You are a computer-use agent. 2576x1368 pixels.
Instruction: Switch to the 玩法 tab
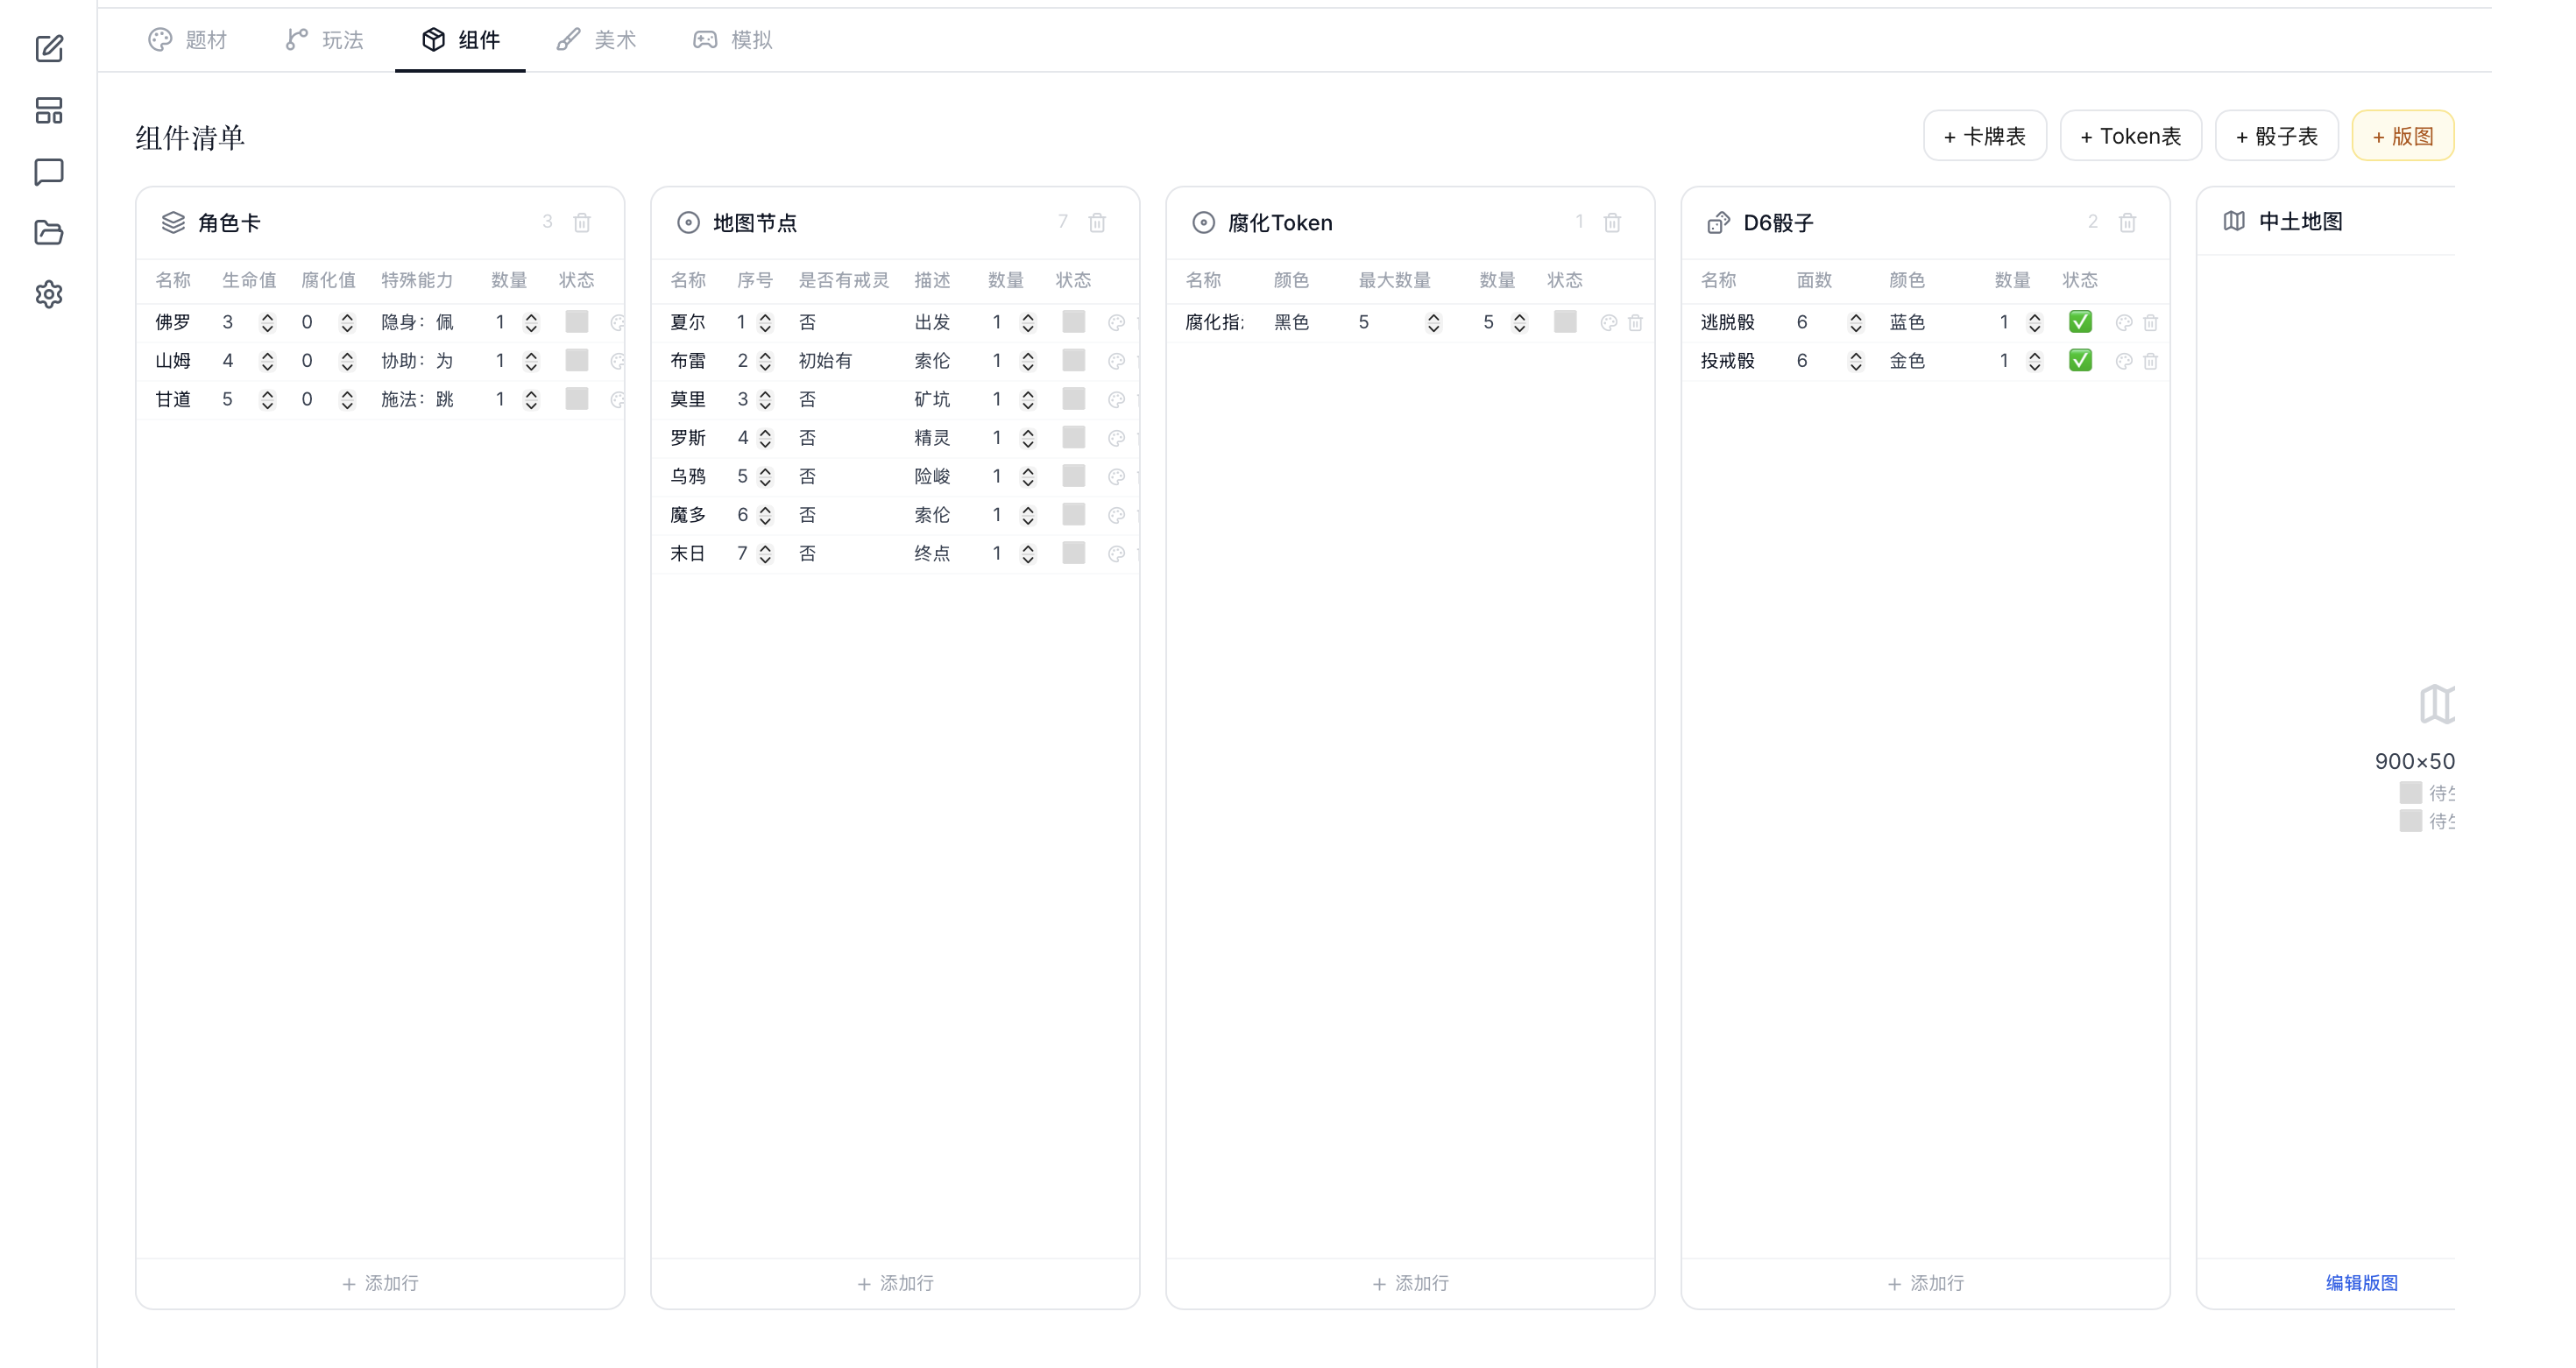click(x=325, y=40)
